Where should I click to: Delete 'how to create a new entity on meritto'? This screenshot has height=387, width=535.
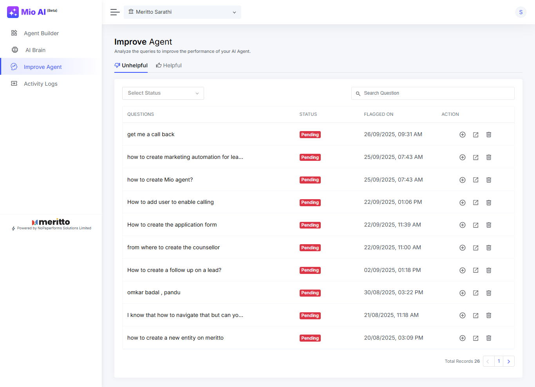pos(489,338)
